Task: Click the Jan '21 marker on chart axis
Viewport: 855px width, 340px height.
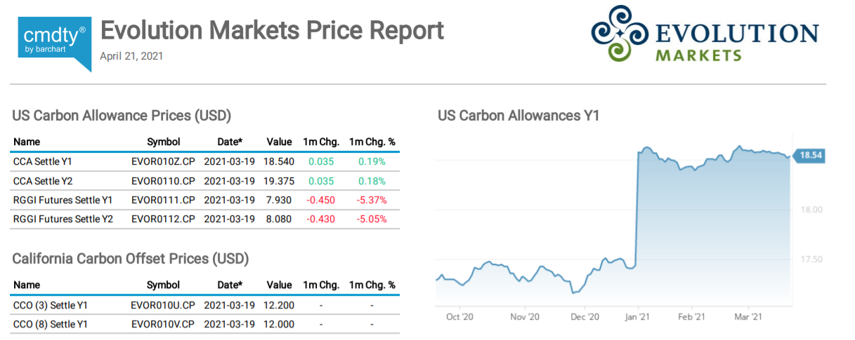Action: pos(638,318)
